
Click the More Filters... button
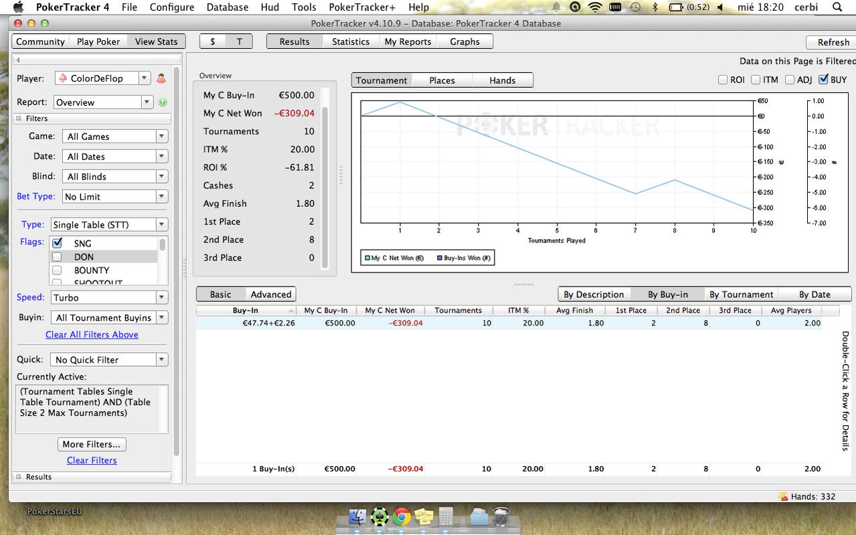92,445
